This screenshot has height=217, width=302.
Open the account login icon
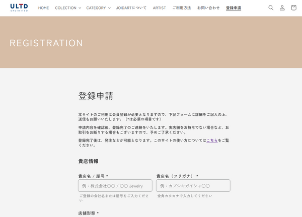coord(282,8)
